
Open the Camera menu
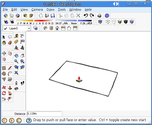pos(37,9)
